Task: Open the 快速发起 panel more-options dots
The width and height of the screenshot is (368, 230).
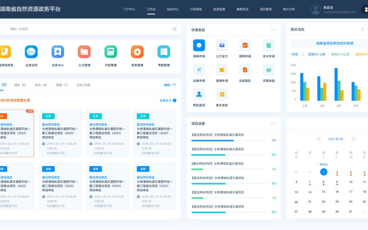Action: point(273,30)
